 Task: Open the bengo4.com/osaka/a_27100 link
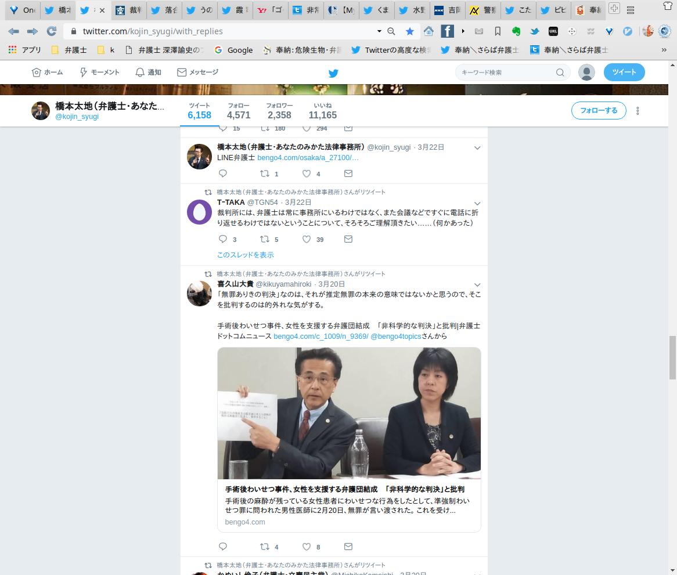coord(308,158)
